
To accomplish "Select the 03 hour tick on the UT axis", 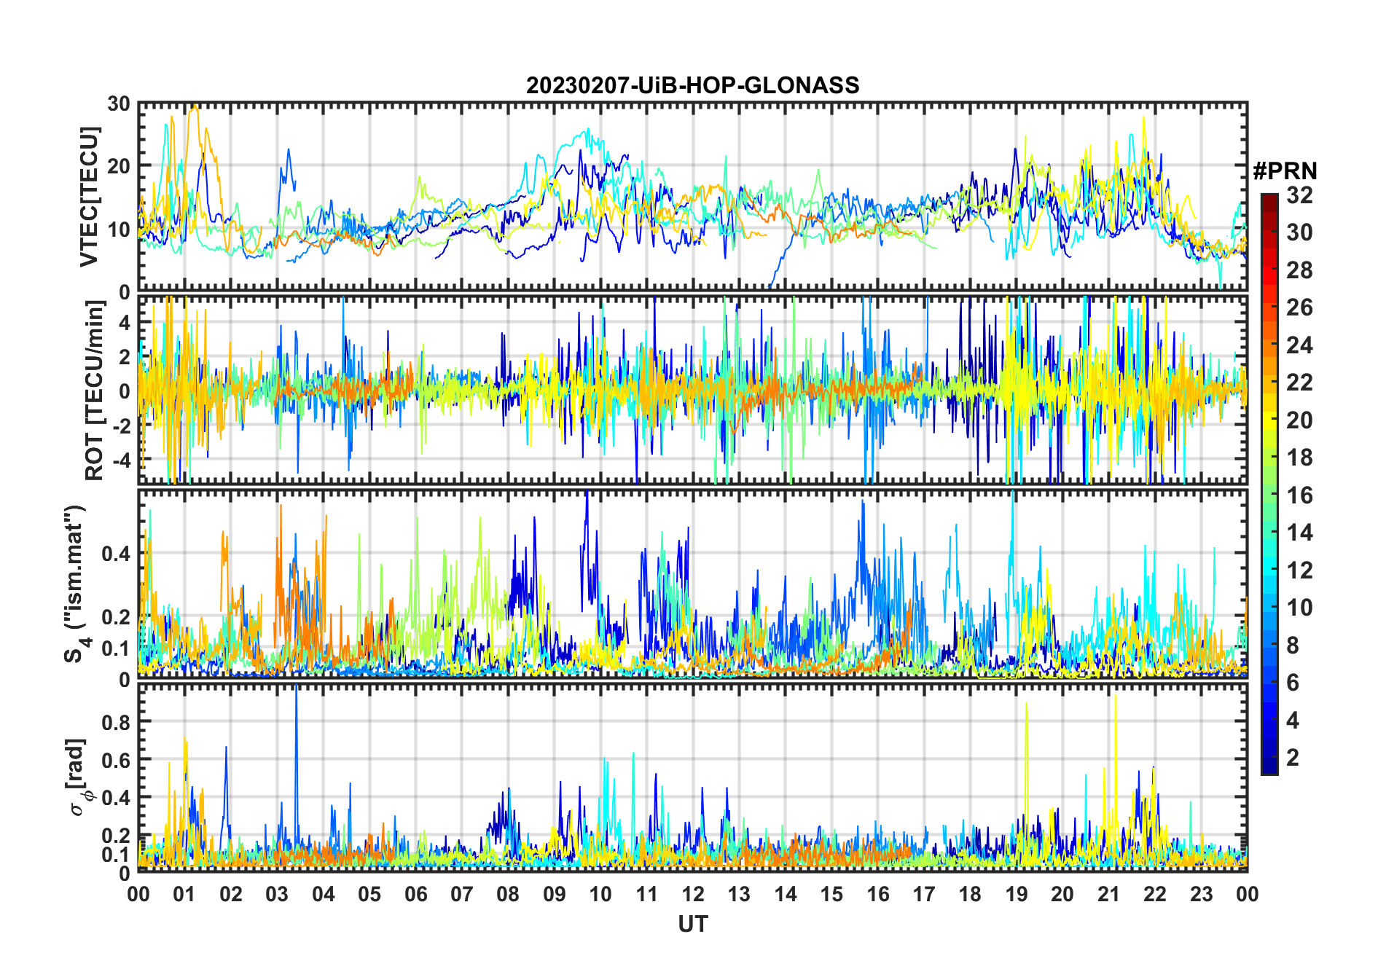I will pyautogui.click(x=277, y=894).
